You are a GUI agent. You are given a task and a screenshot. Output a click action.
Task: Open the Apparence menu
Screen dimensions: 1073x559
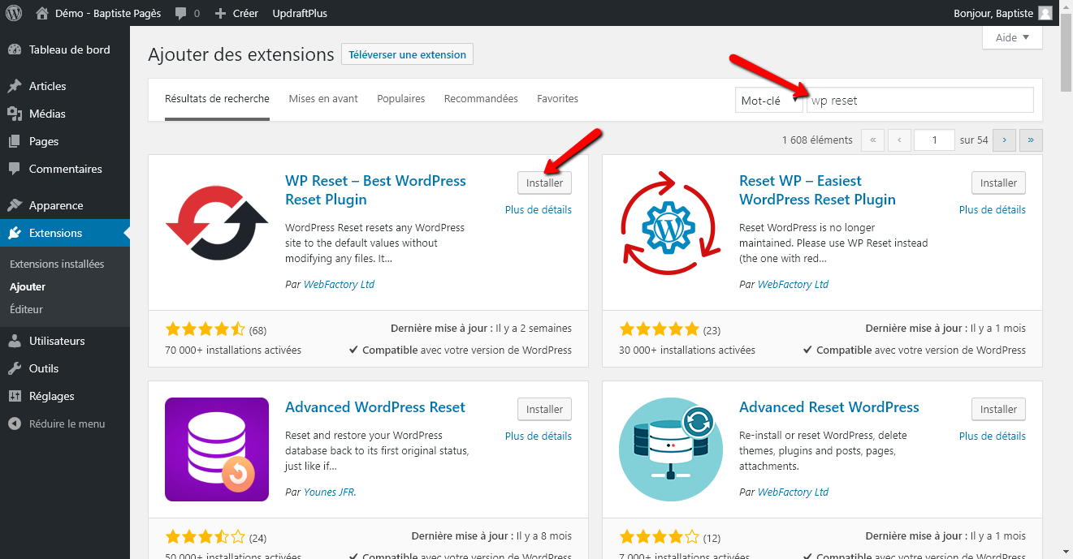[x=65, y=205]
